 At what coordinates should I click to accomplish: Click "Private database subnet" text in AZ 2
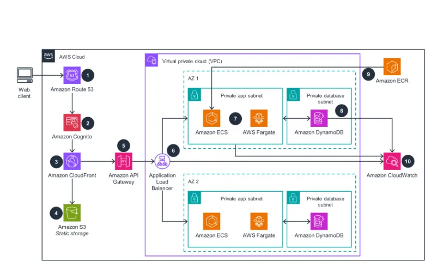pyautogui.click(x=325, y=202)
